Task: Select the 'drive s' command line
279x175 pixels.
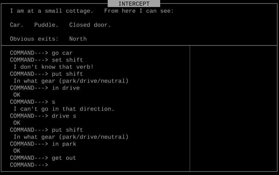Action: [x=64, y=116]
